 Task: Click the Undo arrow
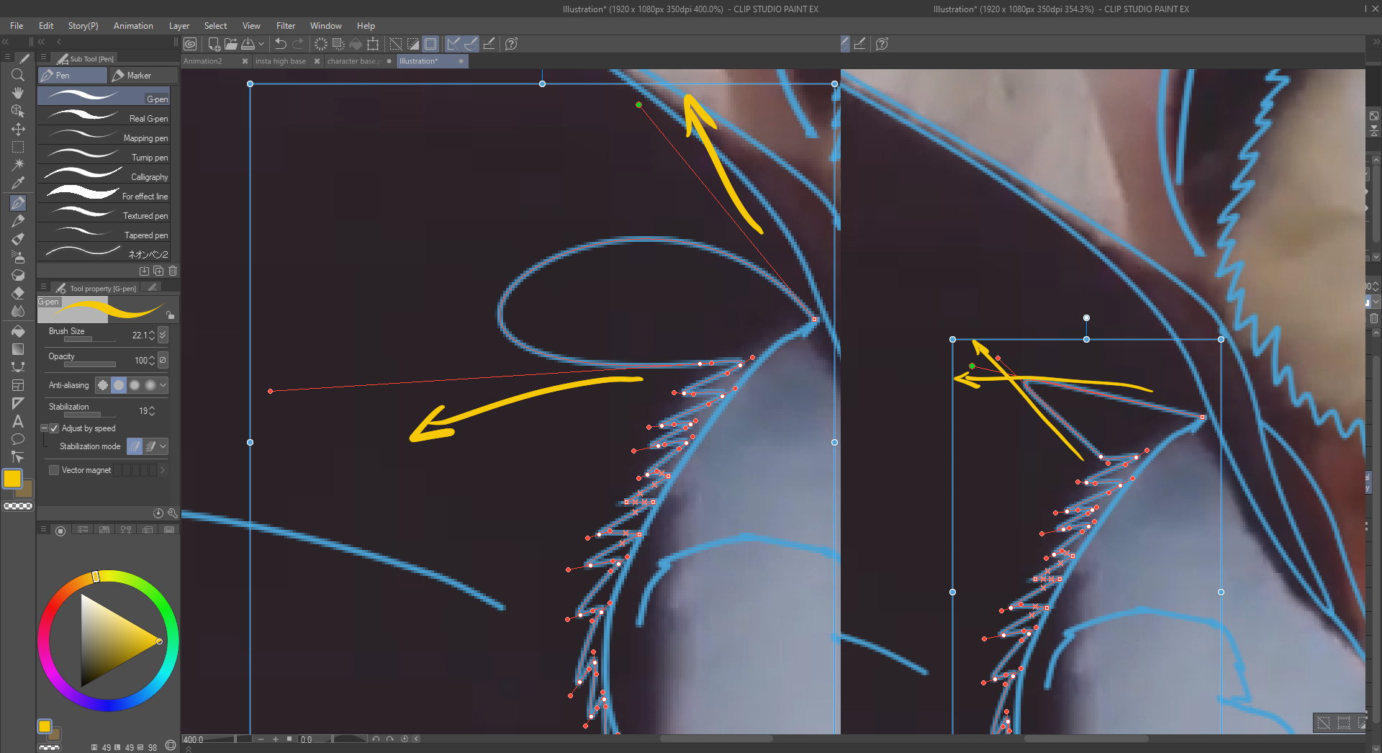281,44
